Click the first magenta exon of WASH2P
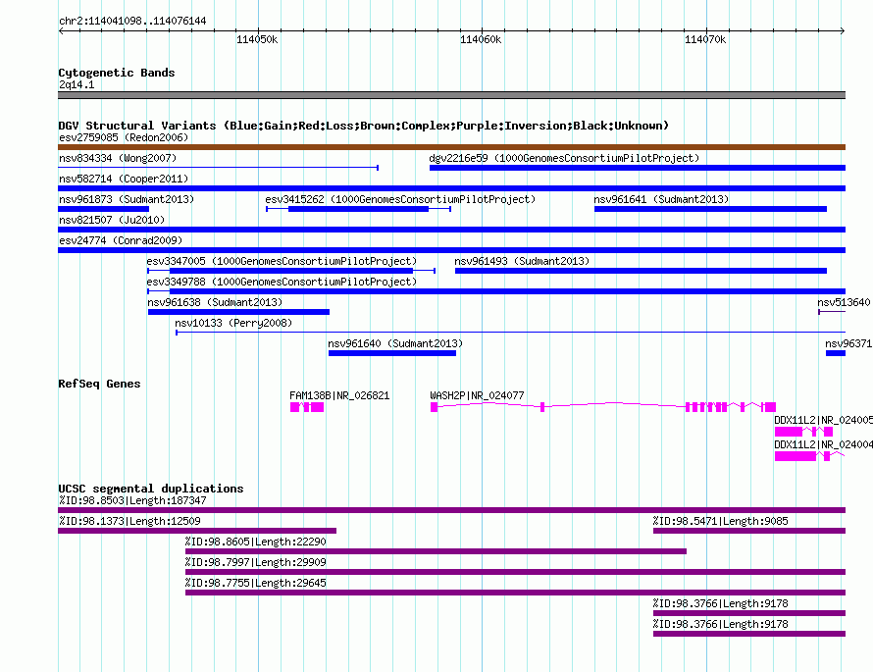Screen dimensions: 873x672 434,407
